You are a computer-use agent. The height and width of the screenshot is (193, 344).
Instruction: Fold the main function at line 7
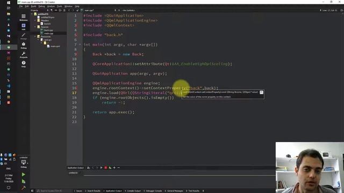tap(80, 44)
